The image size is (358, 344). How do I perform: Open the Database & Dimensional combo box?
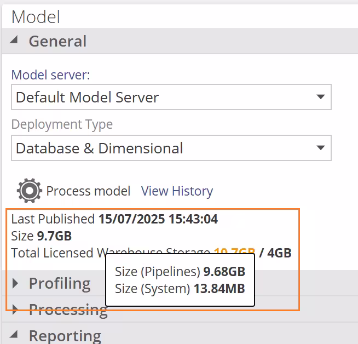164,148
